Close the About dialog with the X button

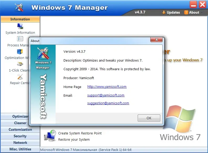tap(157, 40)
